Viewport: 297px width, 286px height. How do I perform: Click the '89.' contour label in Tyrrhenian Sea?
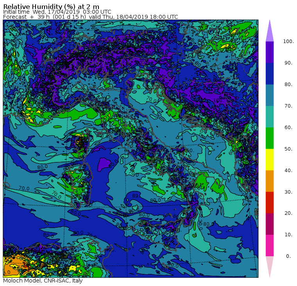(x=136, y=196)
